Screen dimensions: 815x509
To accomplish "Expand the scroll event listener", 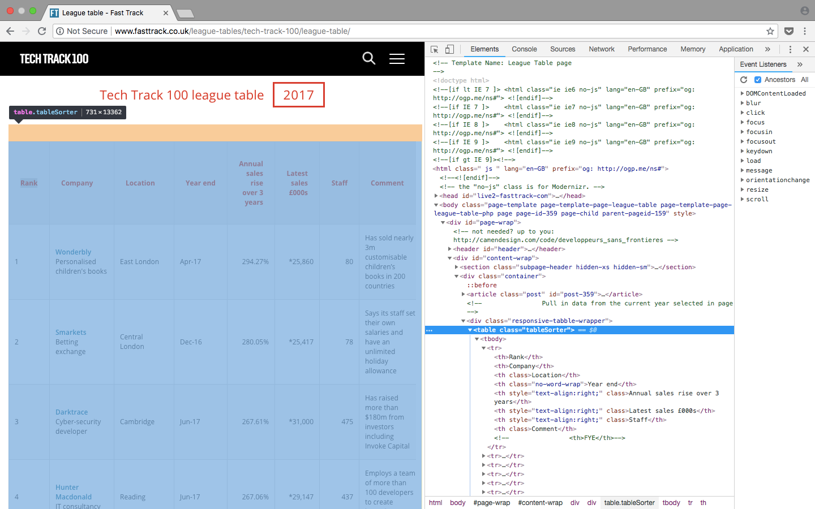I will (742, 200).
